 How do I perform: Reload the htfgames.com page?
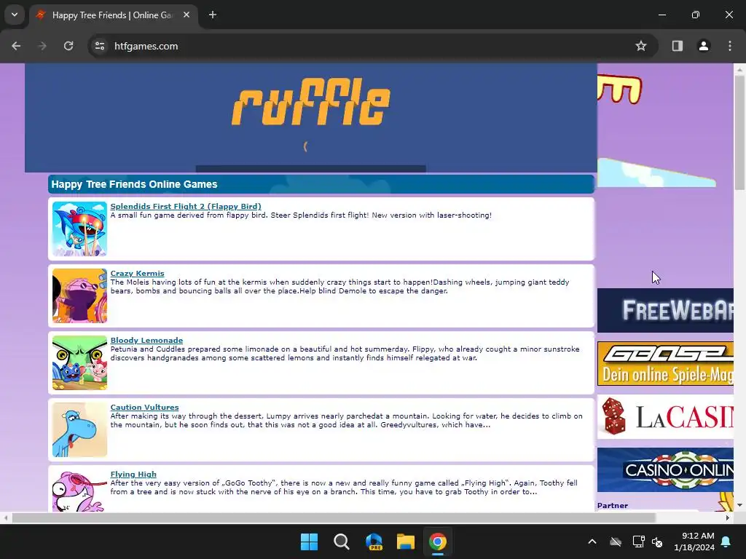tap(68, 46)
